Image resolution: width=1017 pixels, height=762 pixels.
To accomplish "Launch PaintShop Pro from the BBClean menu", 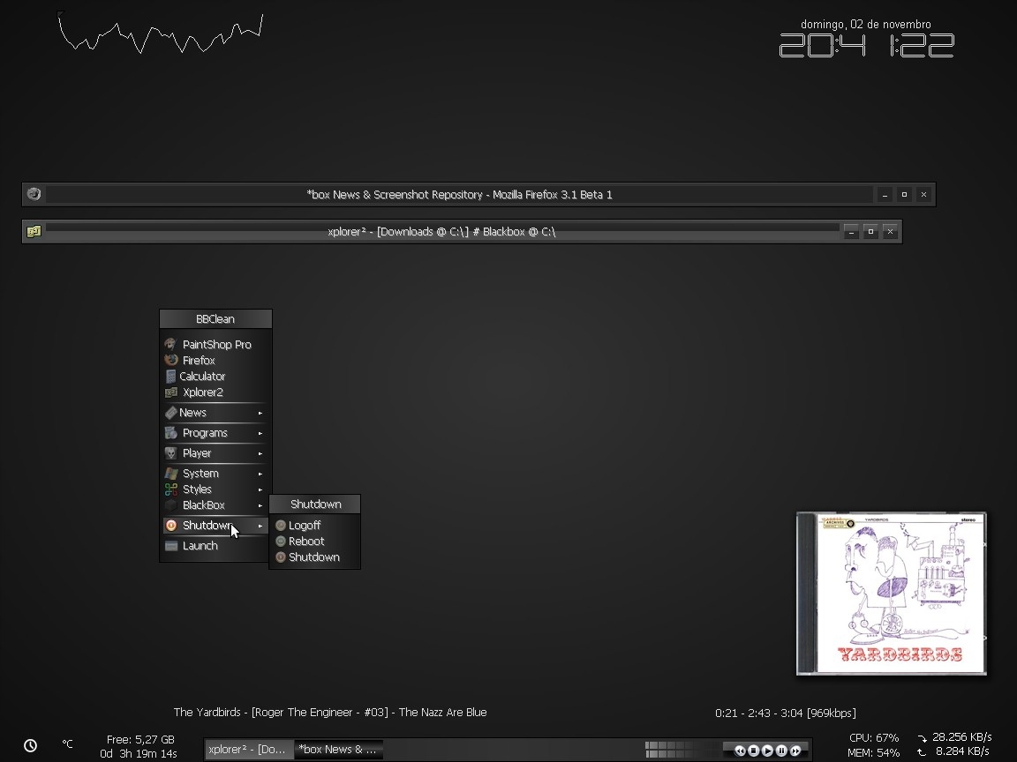I will (x=216, y=345).
